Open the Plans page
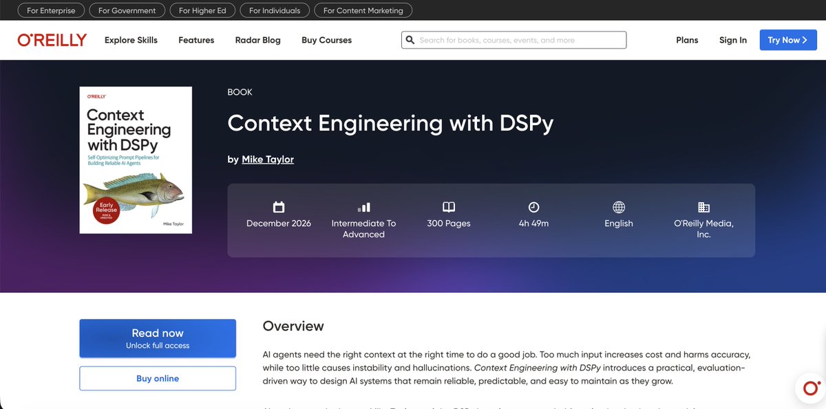826x409 pixels. pos(687,40)
